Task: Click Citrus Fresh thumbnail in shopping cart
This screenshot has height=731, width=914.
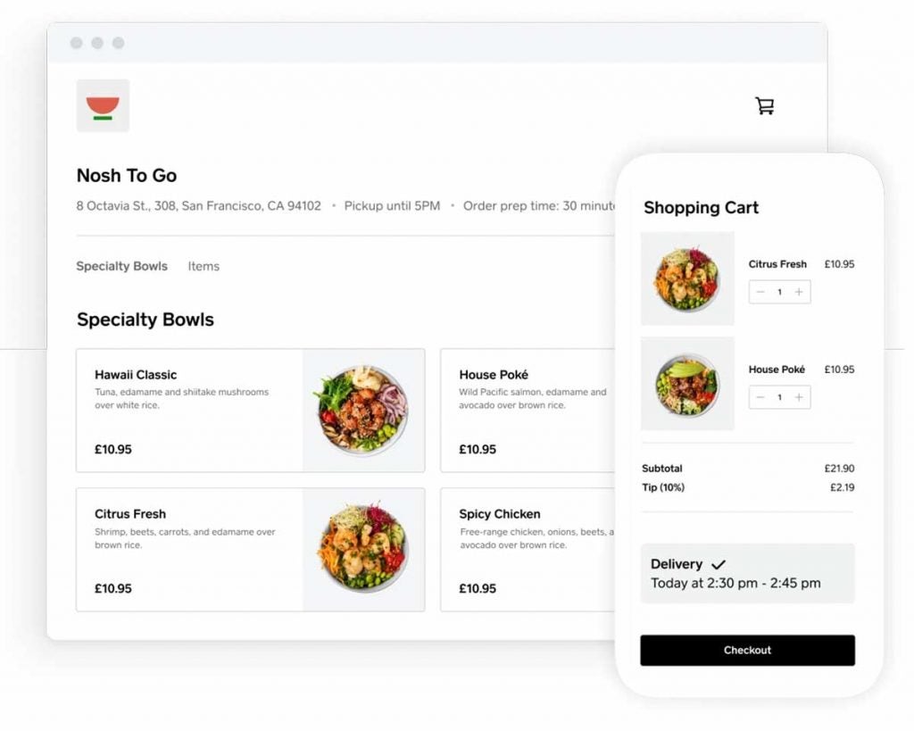Action: [687, 278]
